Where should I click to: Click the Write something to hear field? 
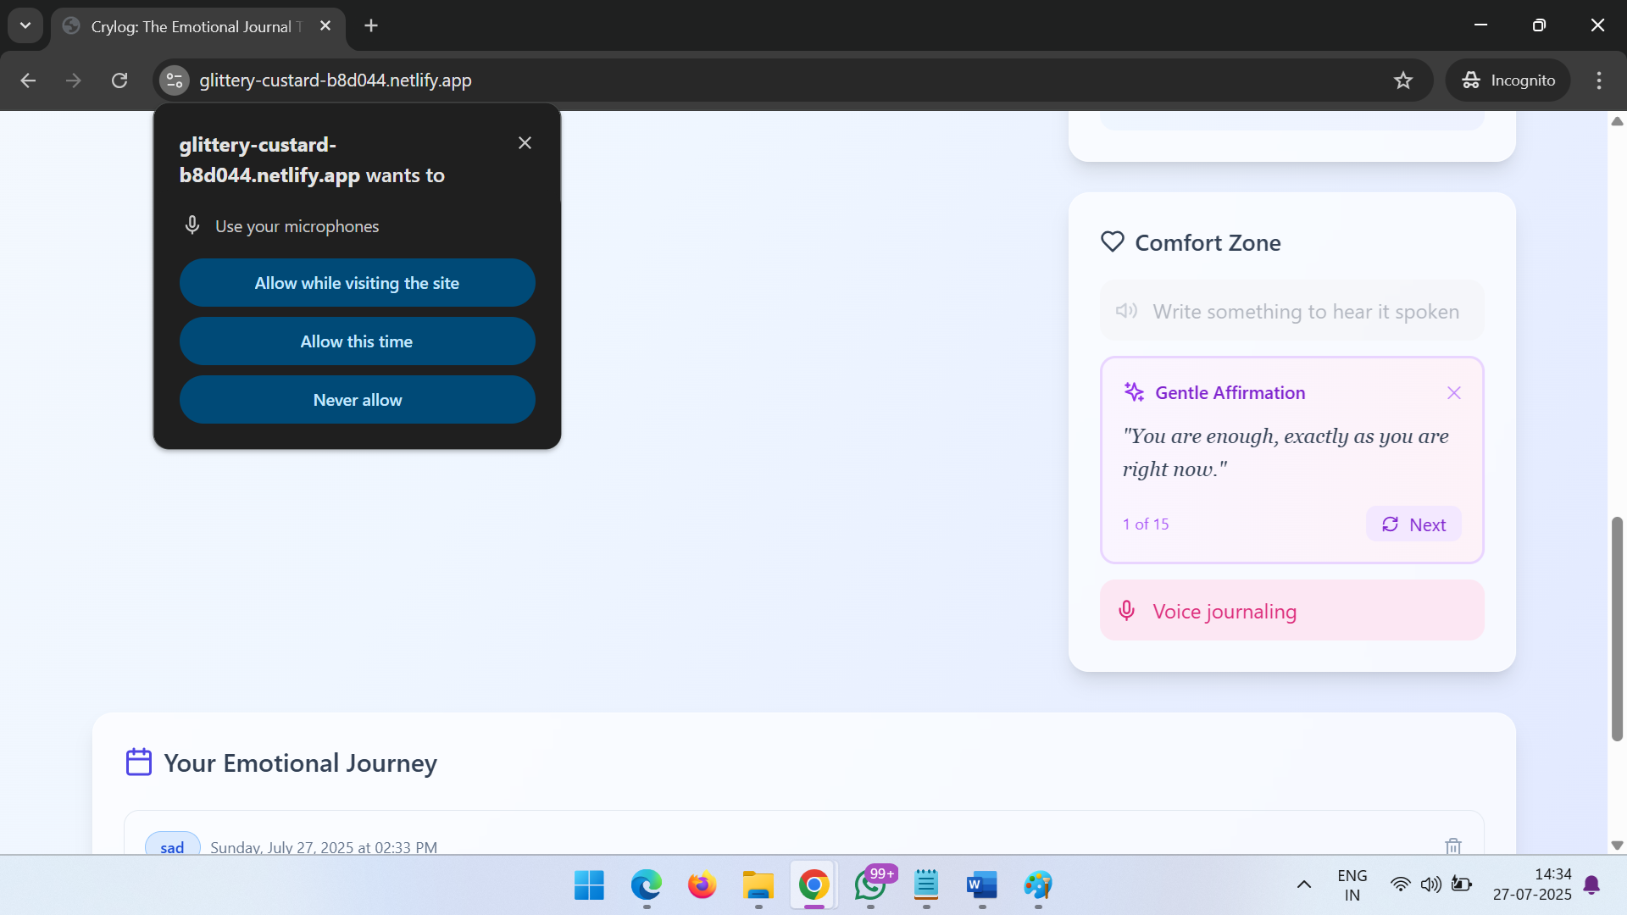pos(1305,312)
